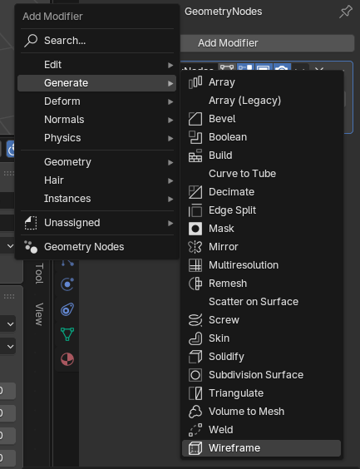The height and width of the screenshot is (469, 360).
Task: Expand the Normals modifier submenu
Action: tap(97, 120)
